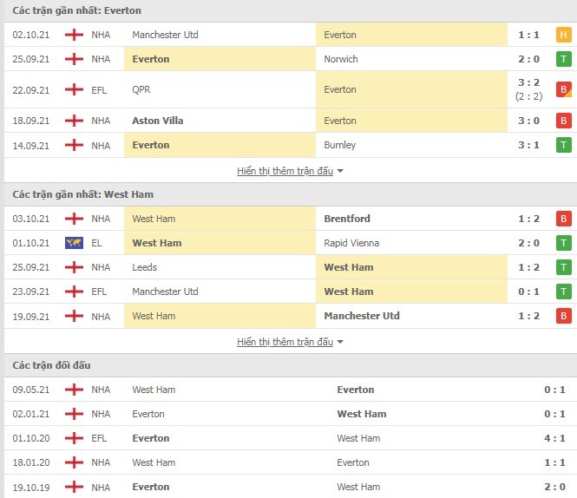
Task: Click the red B badge on QPR–Everton row
Action: 563,89
